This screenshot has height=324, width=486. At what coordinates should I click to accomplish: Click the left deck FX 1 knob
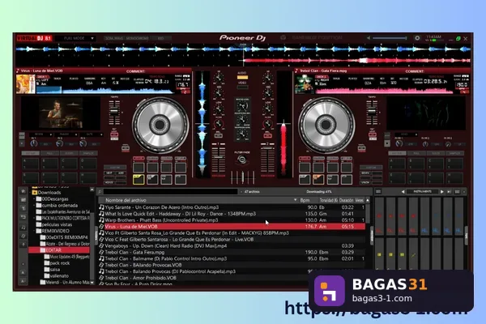34,143
